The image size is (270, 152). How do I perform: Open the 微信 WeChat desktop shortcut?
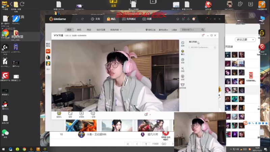(5, 134)
